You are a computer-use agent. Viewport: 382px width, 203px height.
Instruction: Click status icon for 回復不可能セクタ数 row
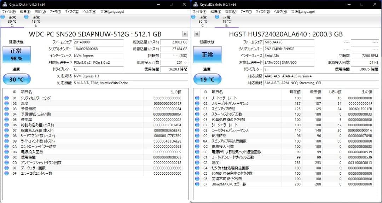coord(197,179)
